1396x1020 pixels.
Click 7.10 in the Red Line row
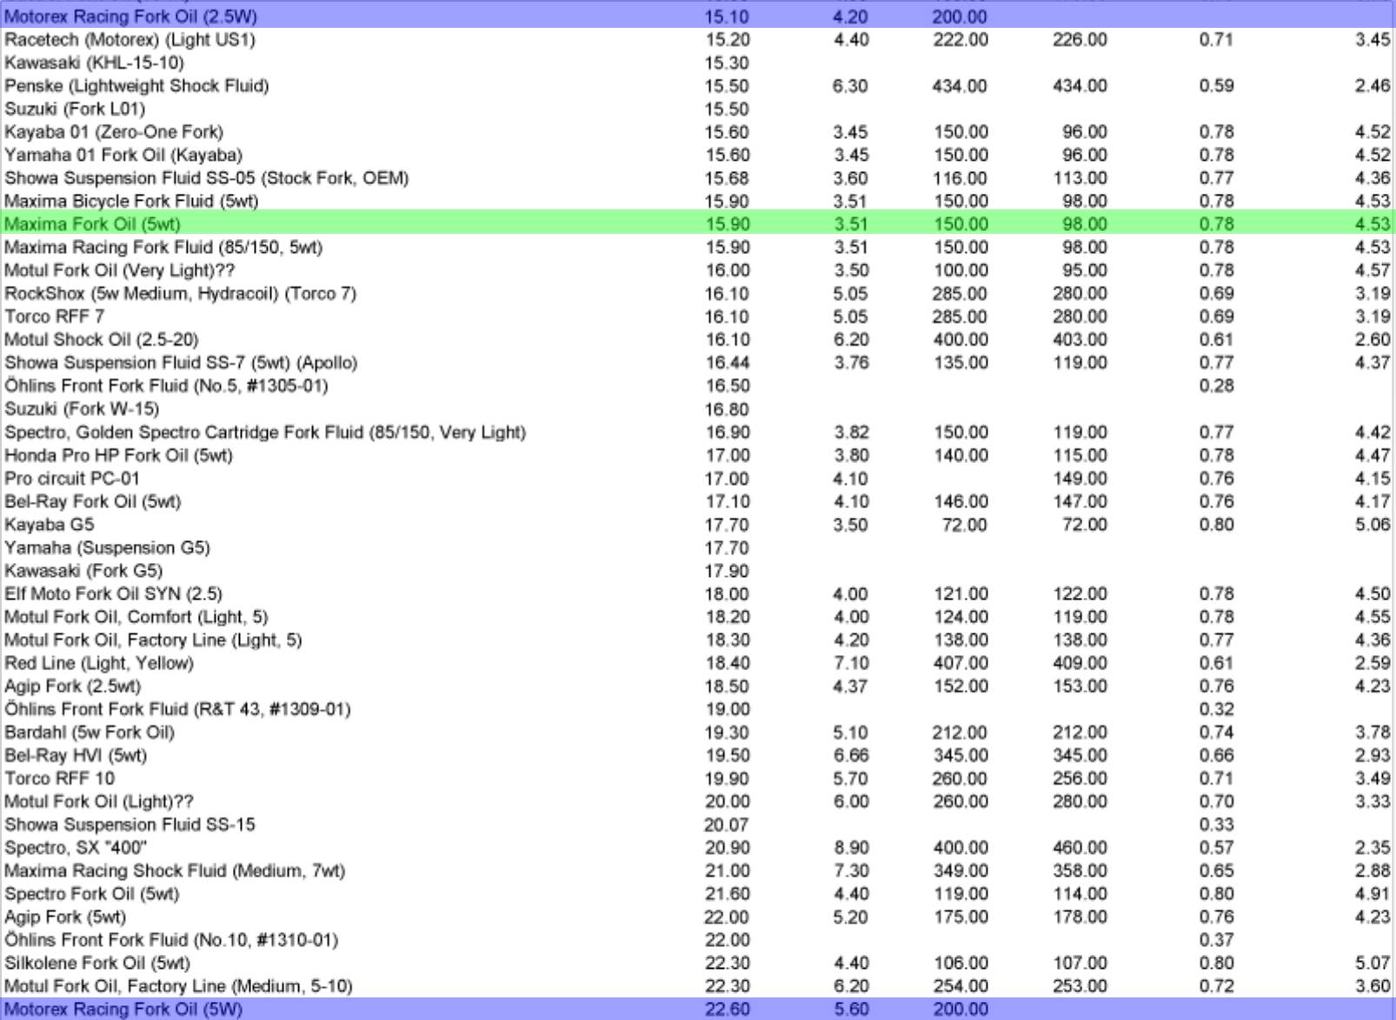(851, 663)
